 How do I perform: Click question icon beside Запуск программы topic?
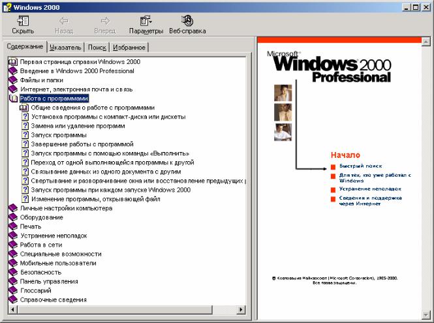click(25, 135)
